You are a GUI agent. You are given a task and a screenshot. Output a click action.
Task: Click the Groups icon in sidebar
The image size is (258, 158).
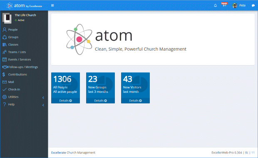(x=5, y=37)
